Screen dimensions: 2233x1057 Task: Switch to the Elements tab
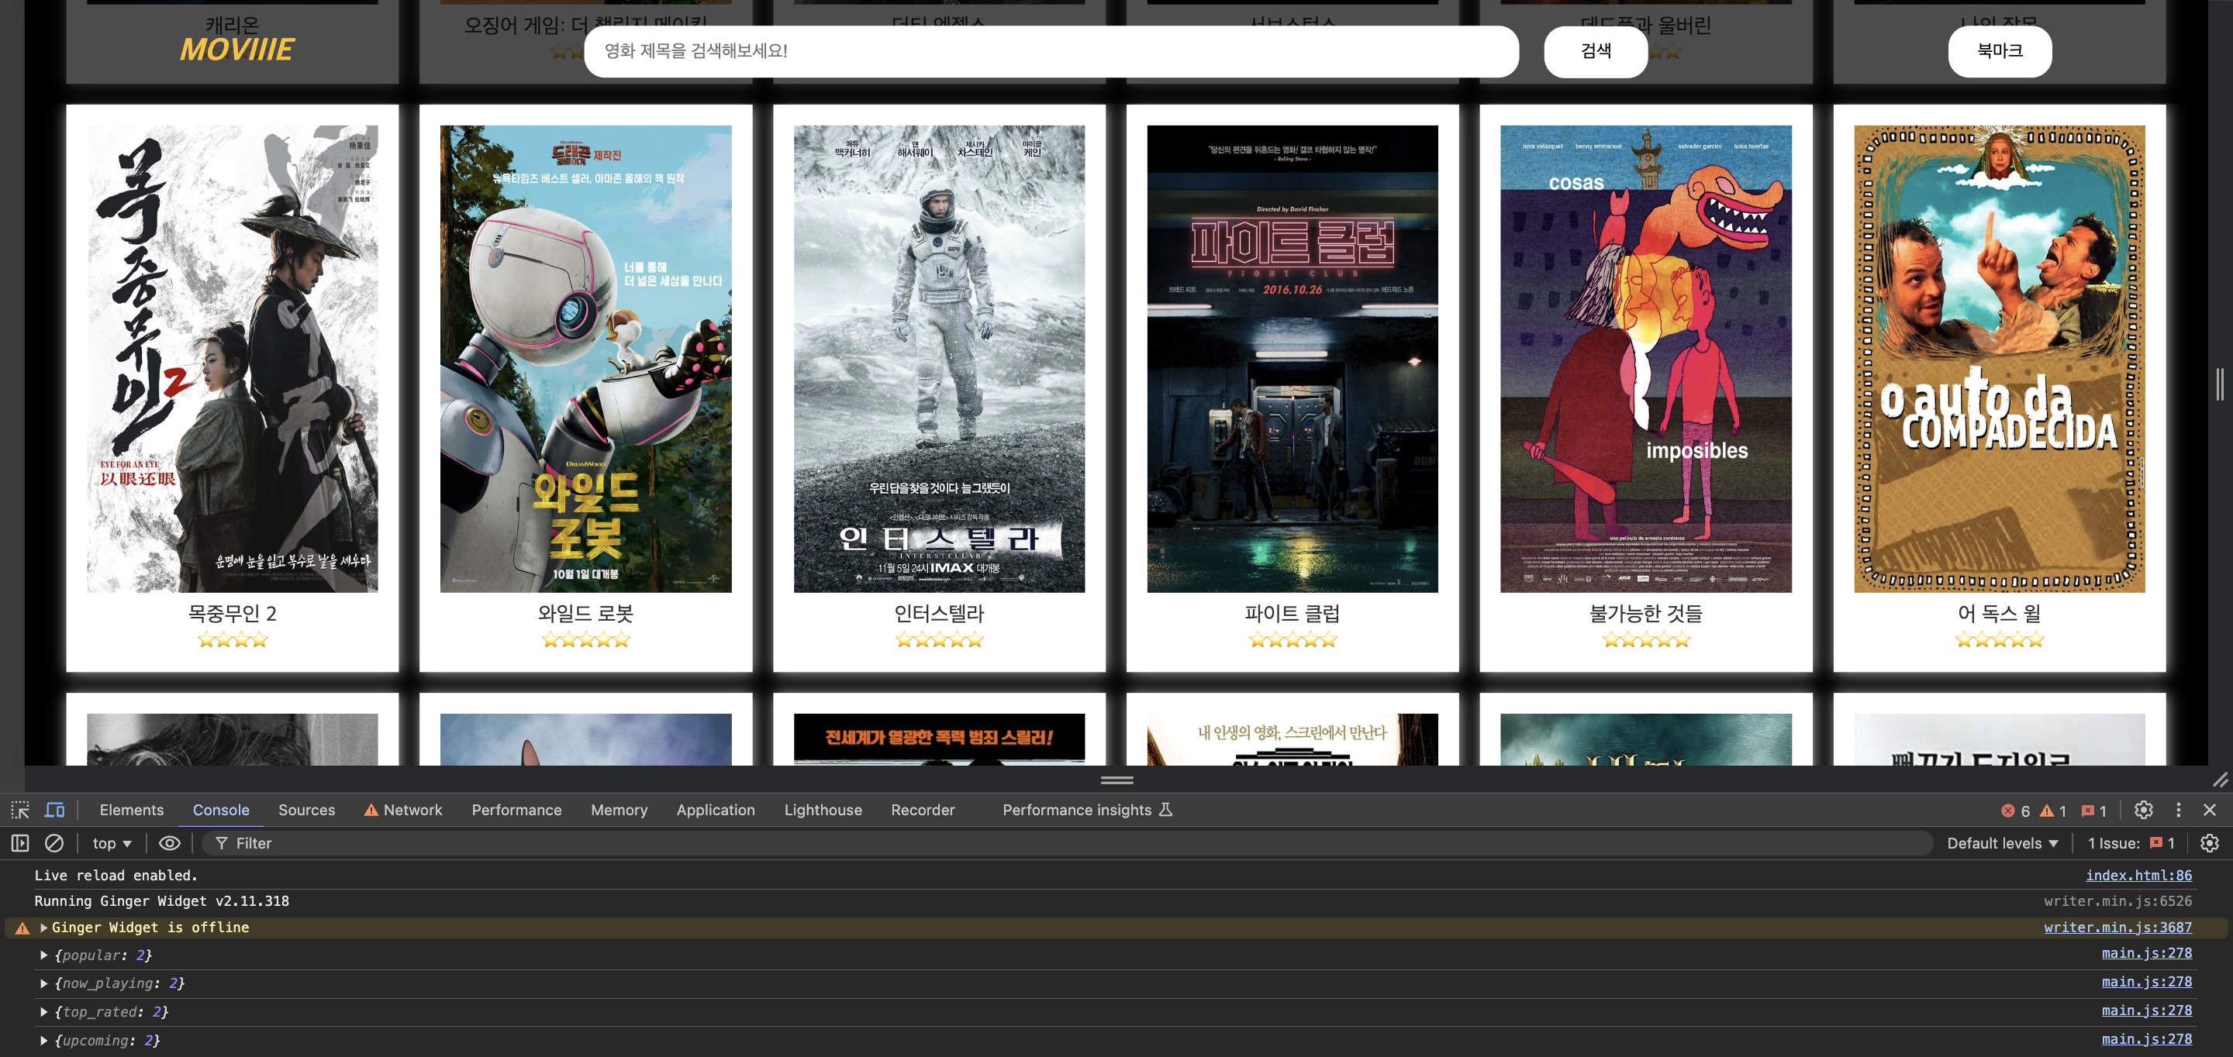tap(131, 810)
